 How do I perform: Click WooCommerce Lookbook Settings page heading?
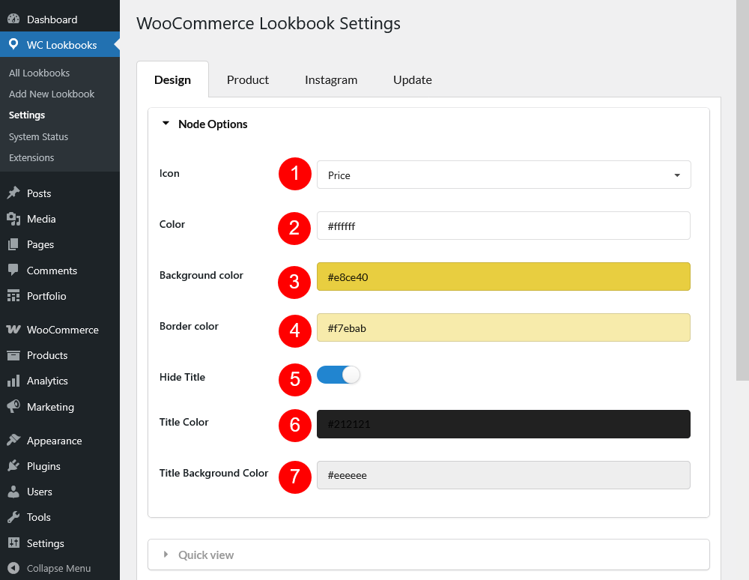point(268,23)
